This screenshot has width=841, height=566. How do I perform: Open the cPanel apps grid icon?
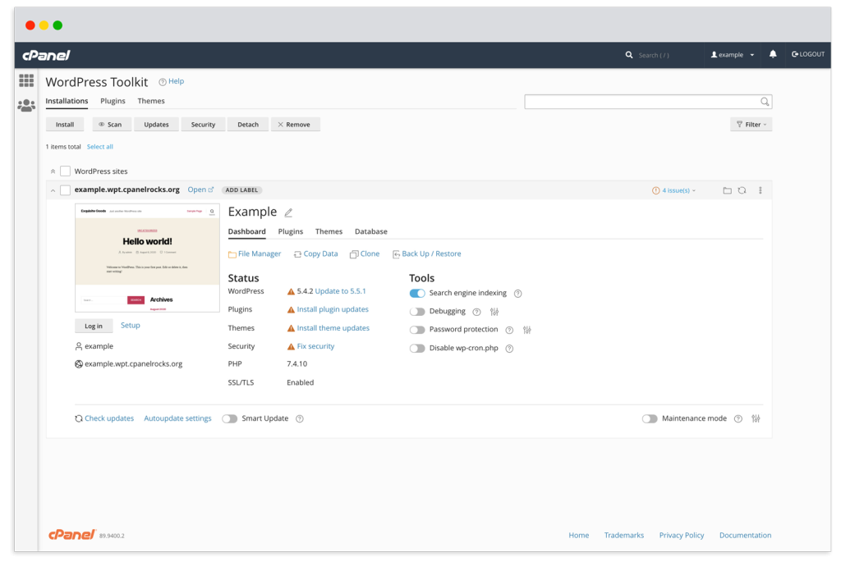(26, 80)
